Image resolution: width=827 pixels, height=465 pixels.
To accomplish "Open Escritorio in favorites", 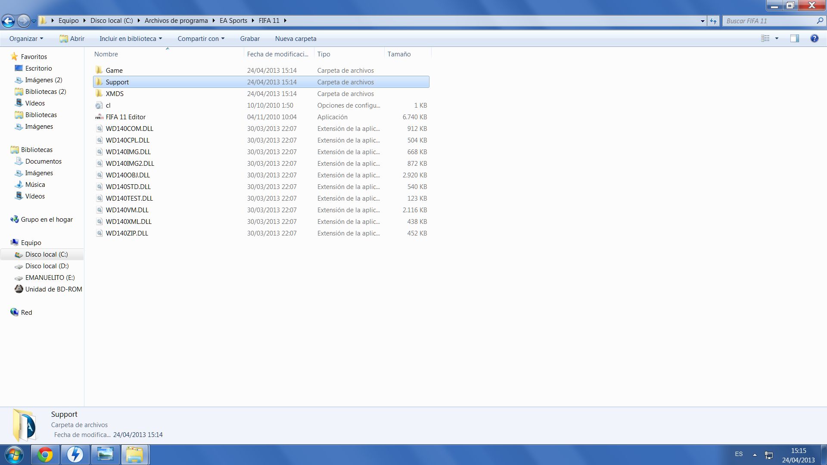I will pos(38,68).
